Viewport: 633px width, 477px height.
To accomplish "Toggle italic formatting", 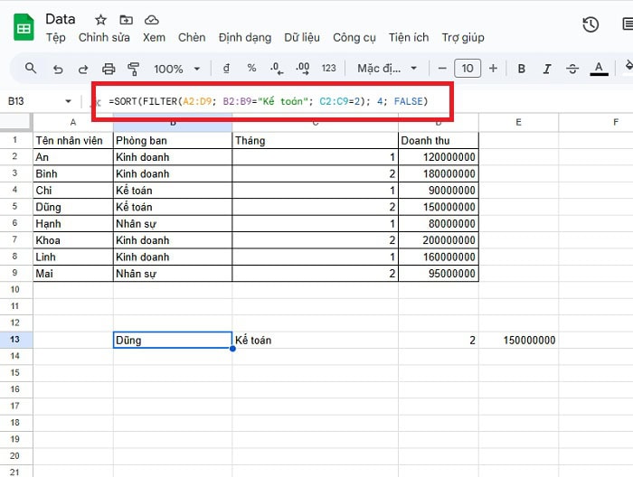I will pyautogui.click(x=546, y=69).
